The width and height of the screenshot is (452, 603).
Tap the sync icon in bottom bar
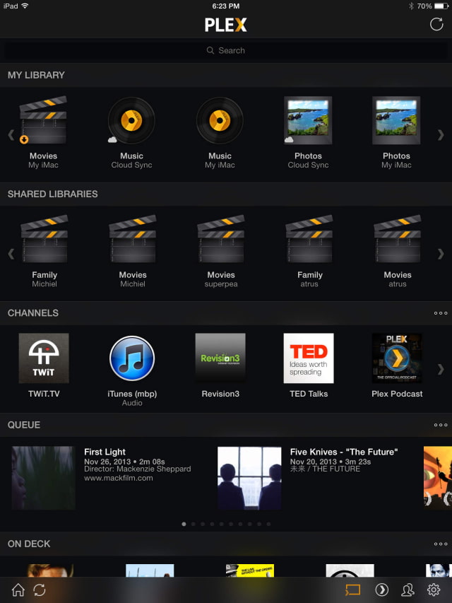[x=40, y=590]
